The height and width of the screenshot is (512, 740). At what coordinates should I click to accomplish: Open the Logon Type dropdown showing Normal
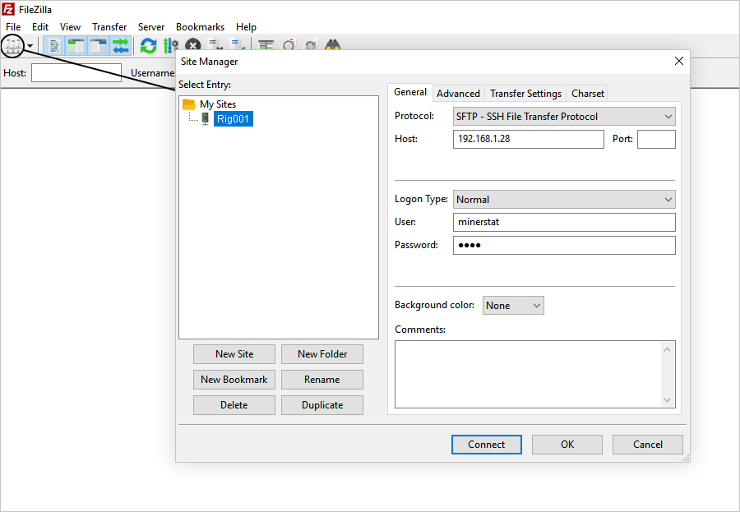coord(564,199)
